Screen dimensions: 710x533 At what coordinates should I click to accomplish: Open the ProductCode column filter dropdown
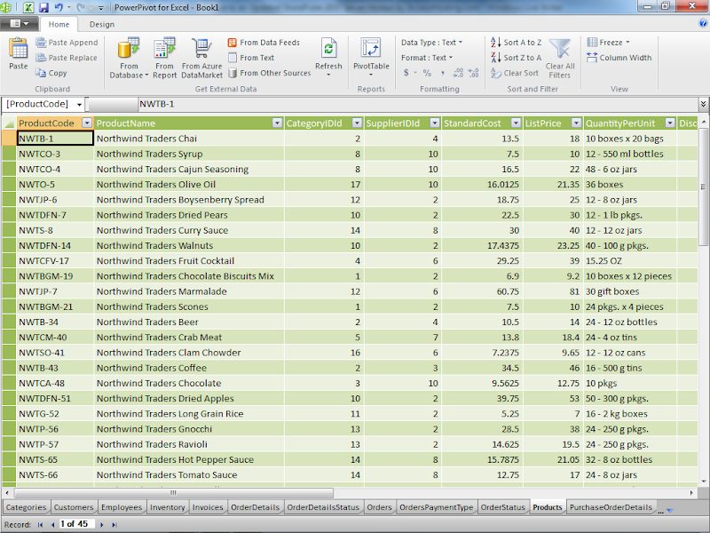pyautogui.click(x=87, y=123)
